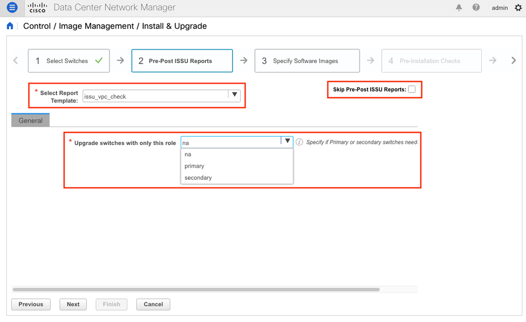Click the Finish button
Screen dimensions: 526x322
pos(112,304)
